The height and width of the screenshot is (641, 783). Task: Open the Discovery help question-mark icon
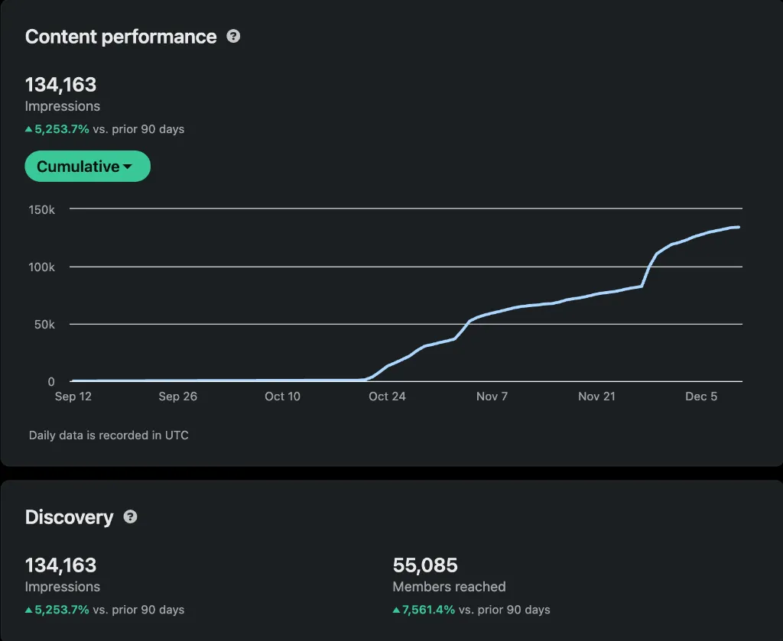[x=130, y=516]
